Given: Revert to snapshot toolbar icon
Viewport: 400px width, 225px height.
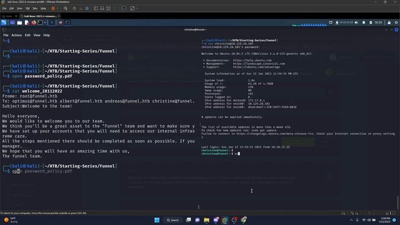Looking at the screenshot, I should [81, 8].
